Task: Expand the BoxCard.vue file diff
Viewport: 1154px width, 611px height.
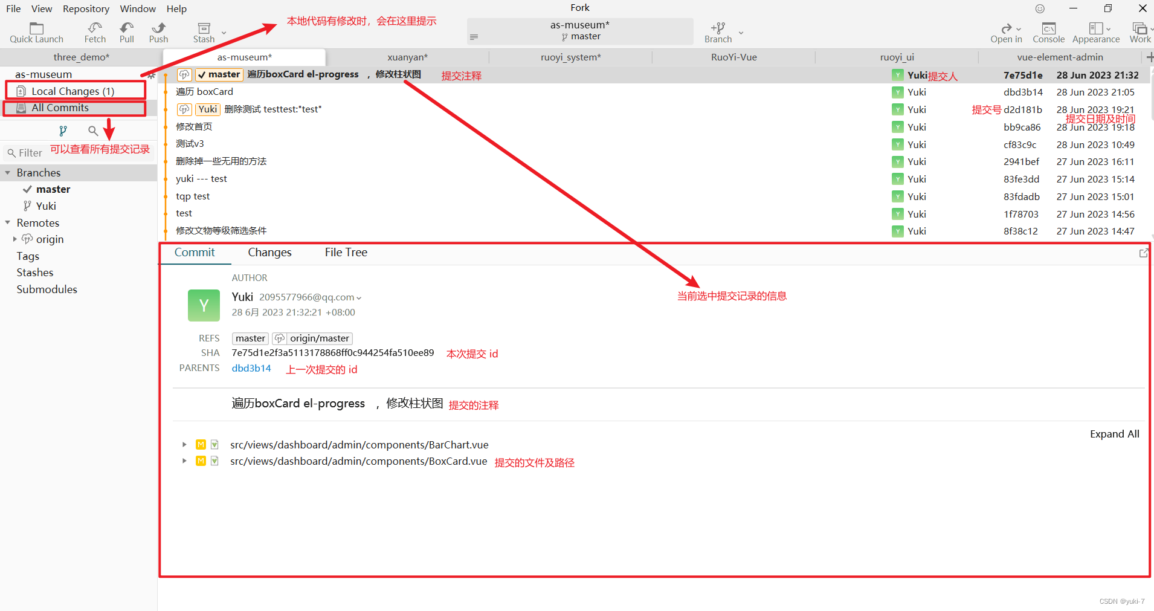Action: pyautogui.click(x=184, y=461)
